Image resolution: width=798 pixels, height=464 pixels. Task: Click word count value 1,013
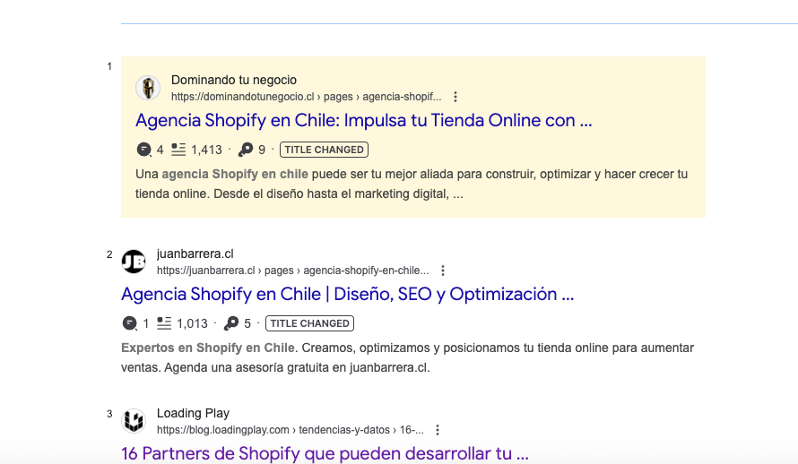[x=193, y=323]
